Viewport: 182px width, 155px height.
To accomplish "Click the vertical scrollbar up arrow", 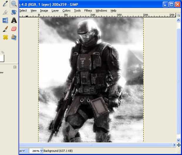I will click(178, 20).
